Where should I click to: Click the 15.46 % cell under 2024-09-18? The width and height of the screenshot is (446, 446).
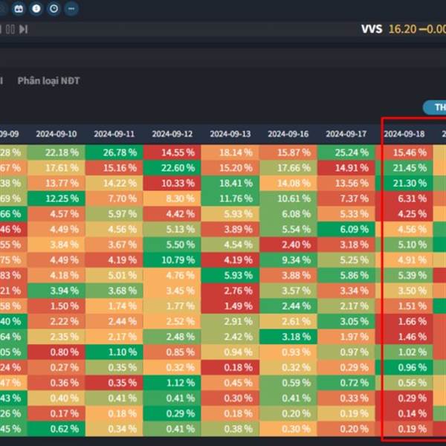[404, 152]
